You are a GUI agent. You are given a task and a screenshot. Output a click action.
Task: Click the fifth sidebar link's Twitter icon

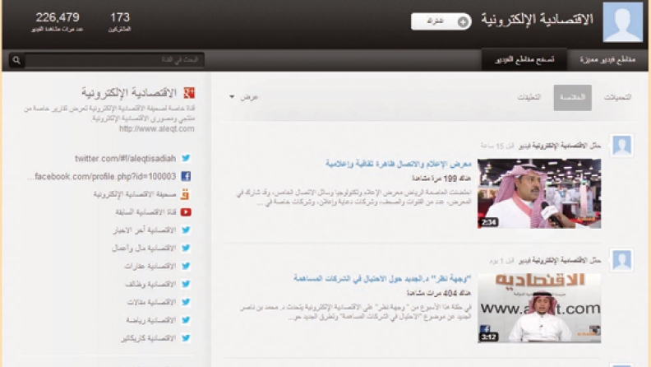pyautogui.click(x=186, y=230)
